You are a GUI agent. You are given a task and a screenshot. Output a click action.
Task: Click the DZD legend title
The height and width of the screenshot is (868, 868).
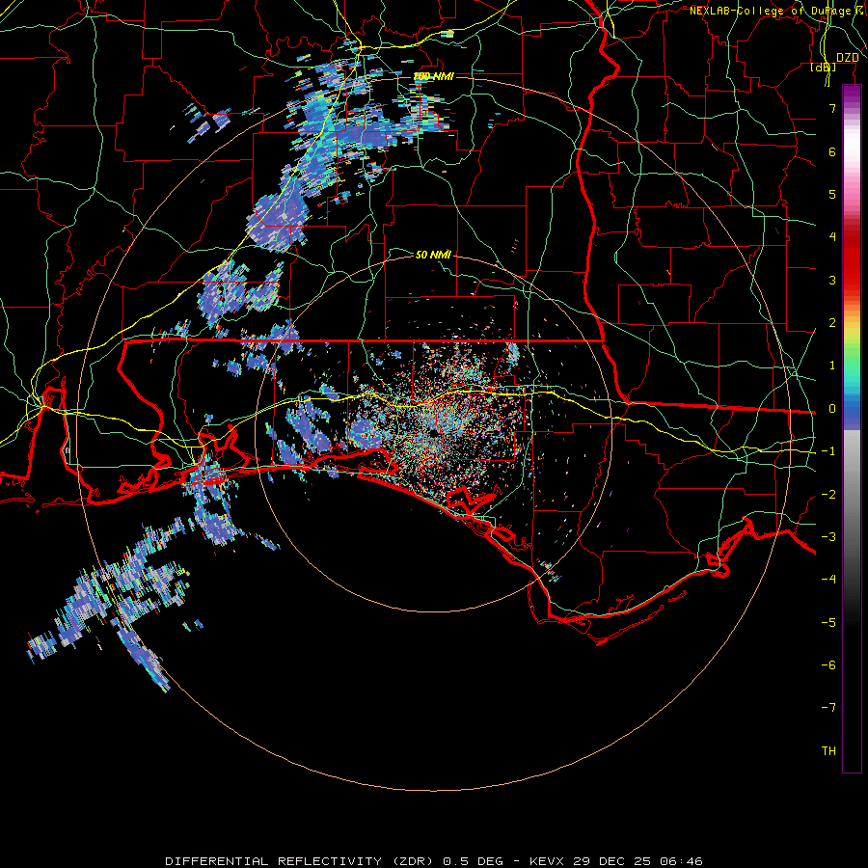point(847,58)
